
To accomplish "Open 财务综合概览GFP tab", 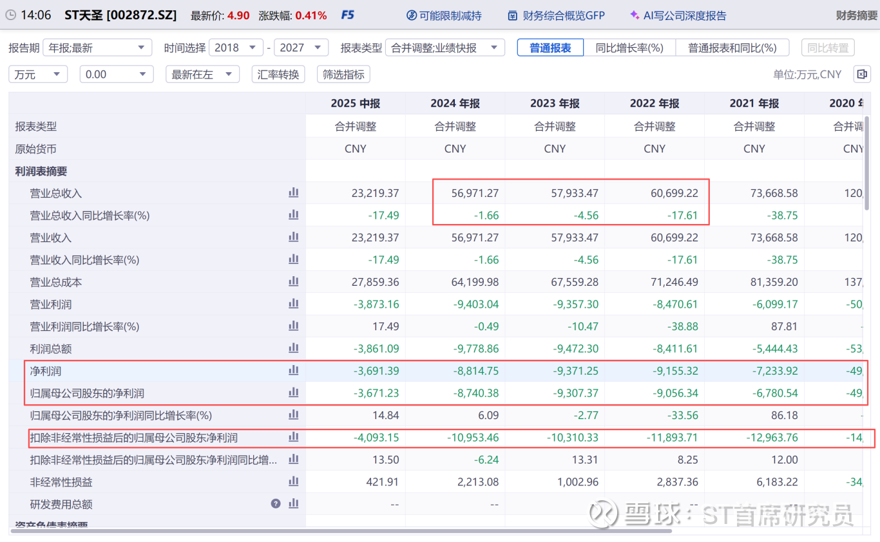I will pyautogui.click(x=556, y=15).
